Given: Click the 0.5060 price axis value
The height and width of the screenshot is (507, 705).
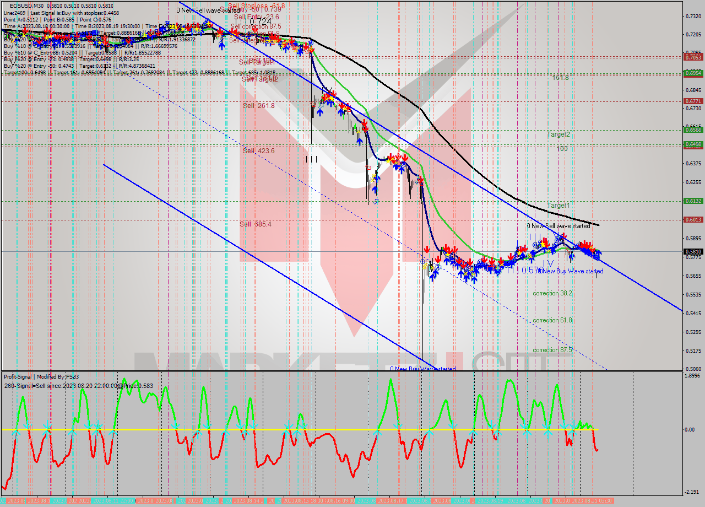Looking at the screenshot, I should [x=693, y=369].
